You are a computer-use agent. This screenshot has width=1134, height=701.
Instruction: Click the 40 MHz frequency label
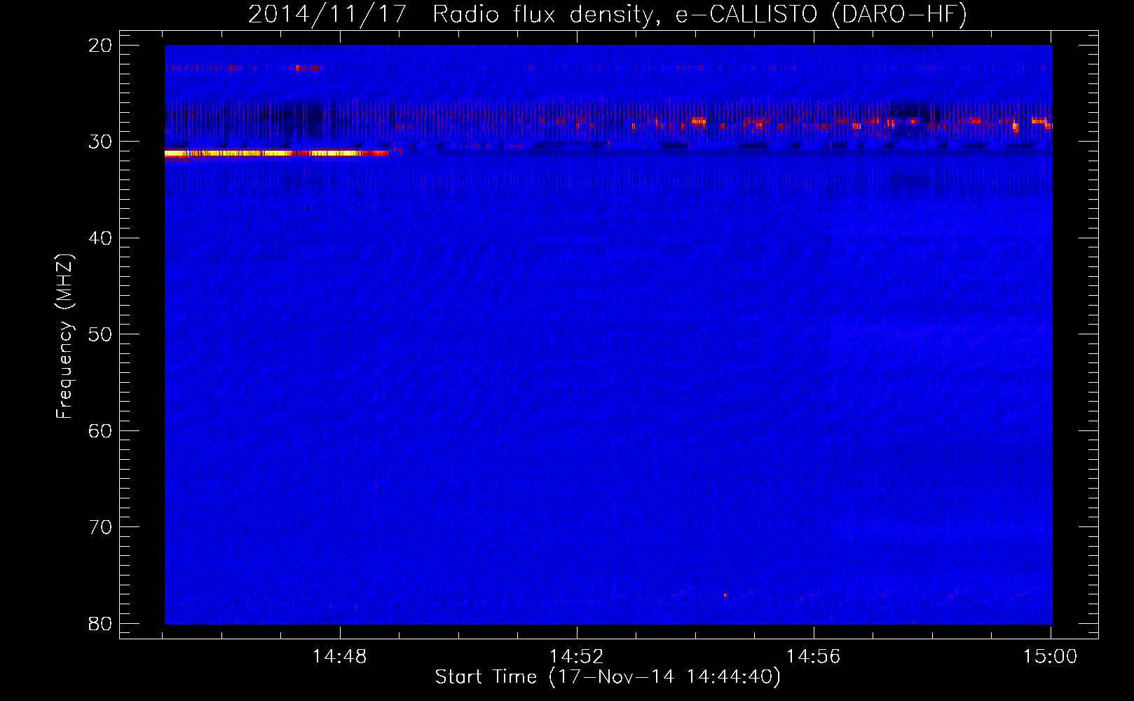[100, 238]
